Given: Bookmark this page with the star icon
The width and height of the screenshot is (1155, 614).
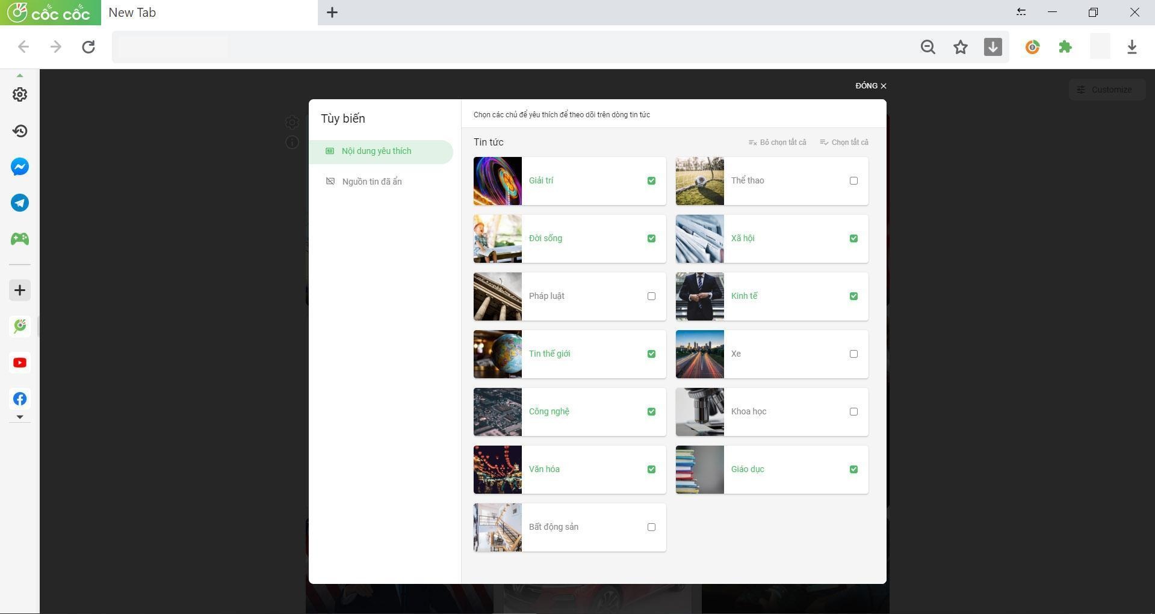Looking at the screenshot, I should coord(960,47).
